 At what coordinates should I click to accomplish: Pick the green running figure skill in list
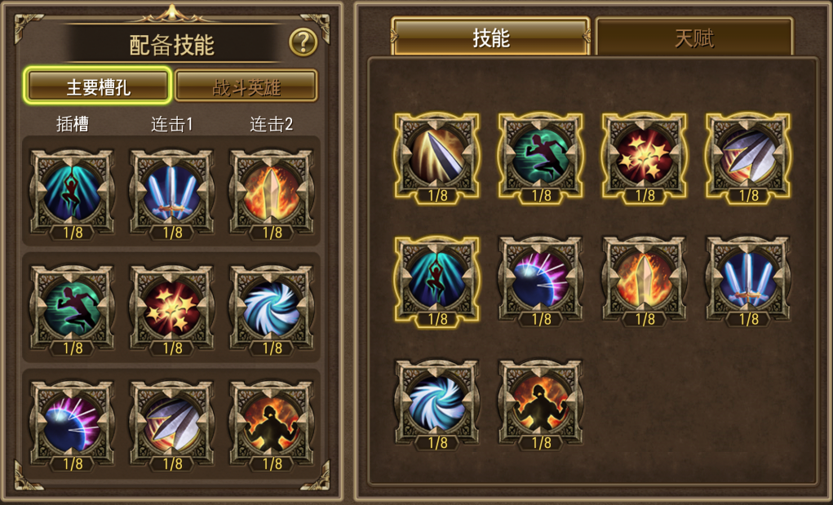tap(541, 157)
